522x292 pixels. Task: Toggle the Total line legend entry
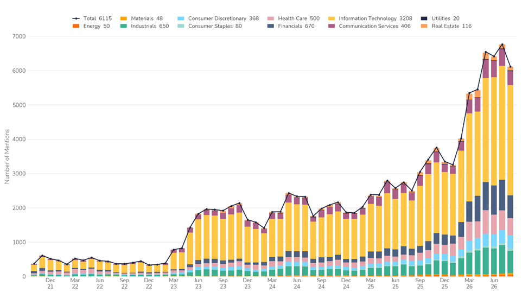92,18
